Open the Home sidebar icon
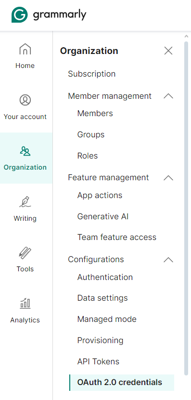Viewport: 191px width, 400px height. 25,49
